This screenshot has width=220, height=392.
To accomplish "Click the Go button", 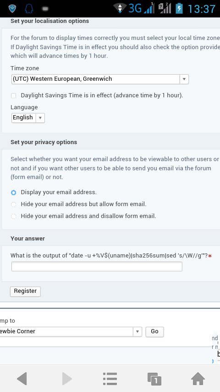I will pos(154,332).
